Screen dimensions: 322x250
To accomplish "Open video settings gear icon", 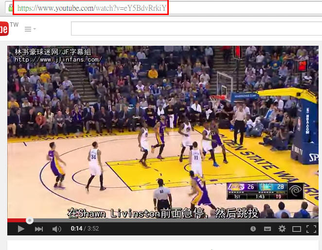I will click(x=282, y=229).
